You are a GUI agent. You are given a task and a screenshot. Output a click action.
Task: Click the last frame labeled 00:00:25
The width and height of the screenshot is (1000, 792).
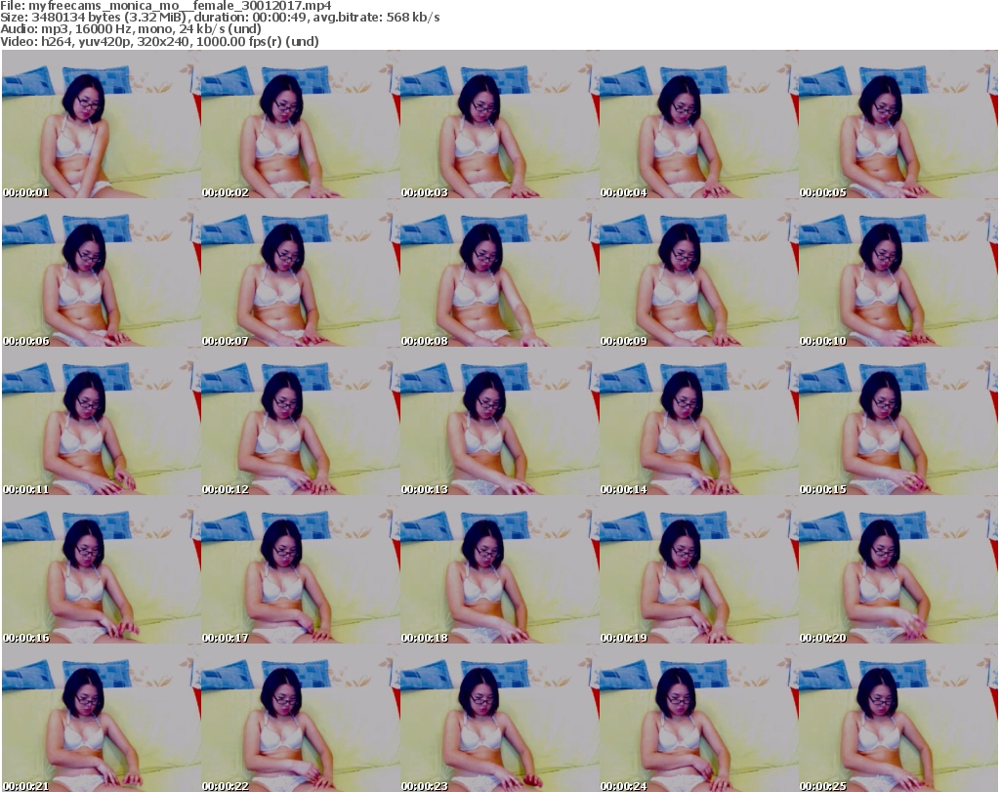pyautogui.click(x=898, y=718)
